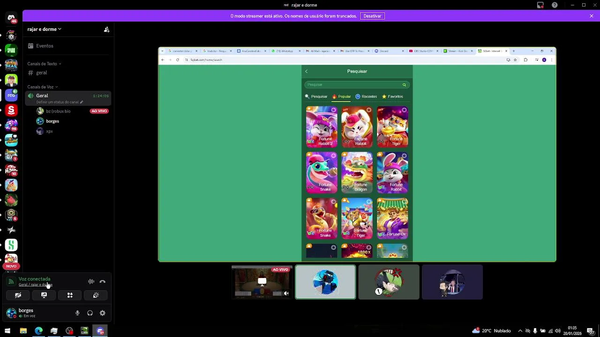This screenshot has height=337, width=600.
Task: Click the invite members icon beside server name
Action: pyautogui.click(x=106, y=29)
